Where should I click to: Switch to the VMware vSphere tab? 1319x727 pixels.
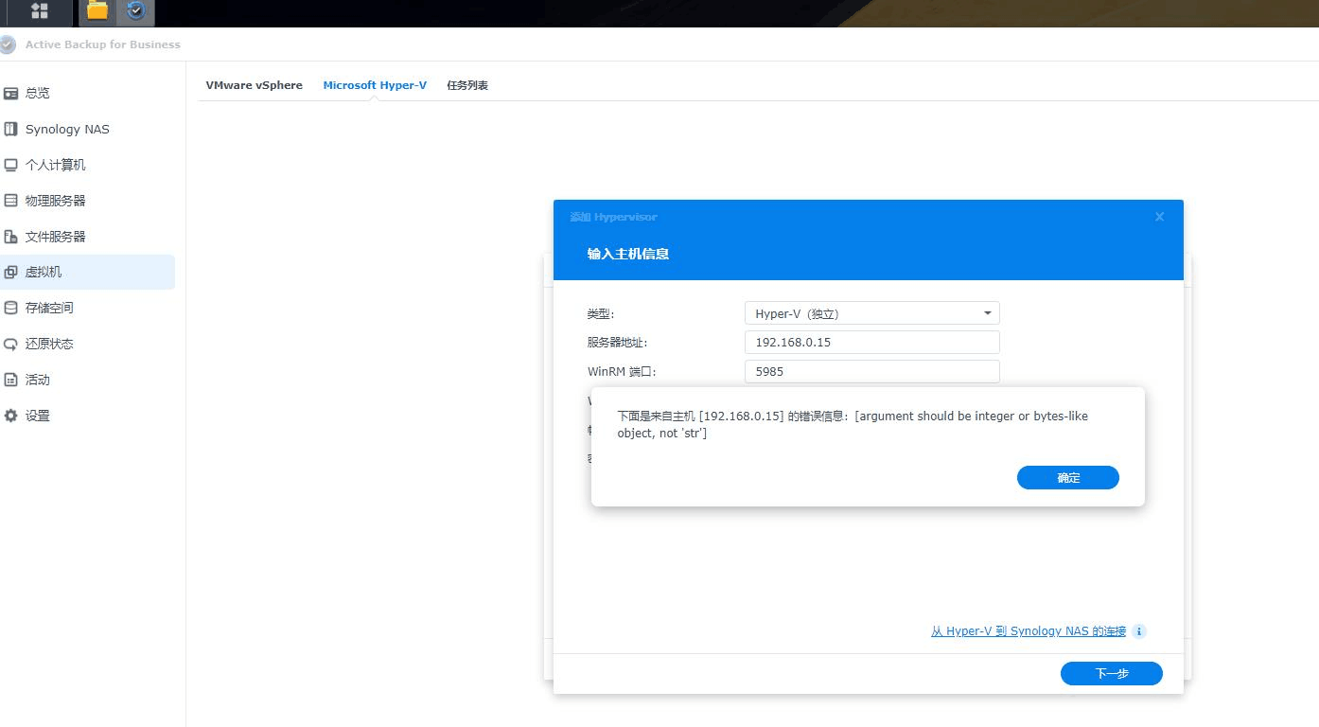coord(255,85)
